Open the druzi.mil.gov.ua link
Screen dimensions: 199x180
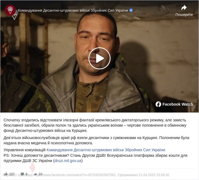point(68,161)
